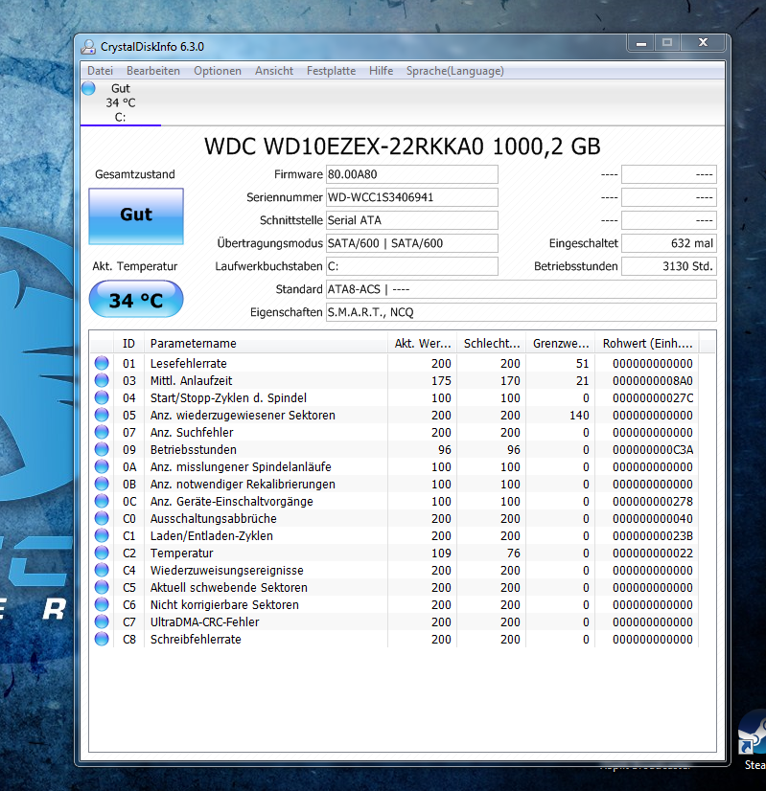Image resolution: width=766 pixels, height=791 pixels.
Task: Click the Akt. Wer... column header
Action: (x=422, y=344)
